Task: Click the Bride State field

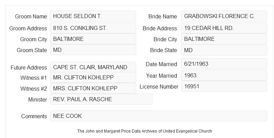Action: (224, 50)
